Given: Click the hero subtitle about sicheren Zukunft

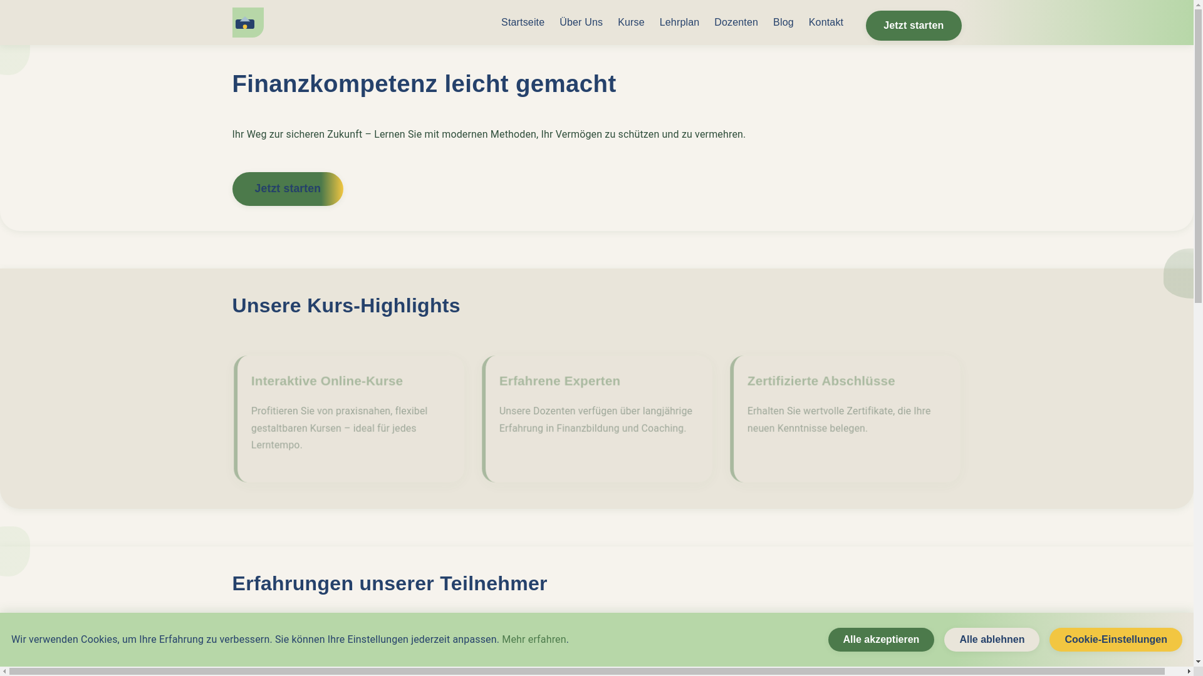Looking at the screenshot, I should tap(489, 135).
